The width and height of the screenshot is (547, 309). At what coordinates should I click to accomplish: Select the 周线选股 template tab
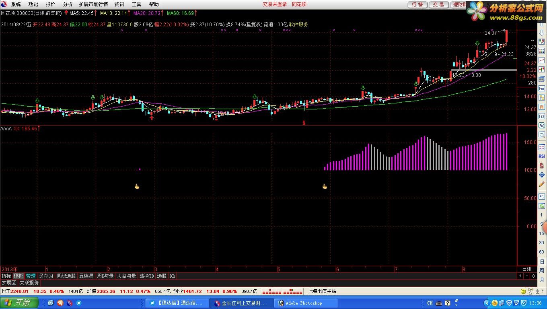coord(66,276)
